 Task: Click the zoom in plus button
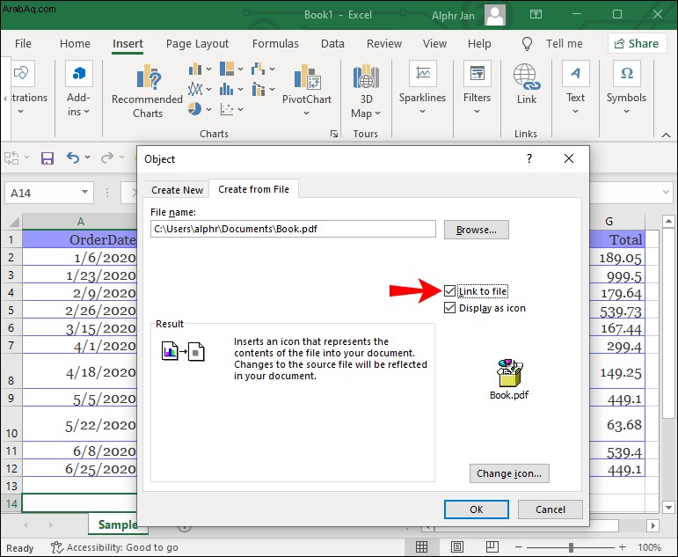(x=623, y=547)
